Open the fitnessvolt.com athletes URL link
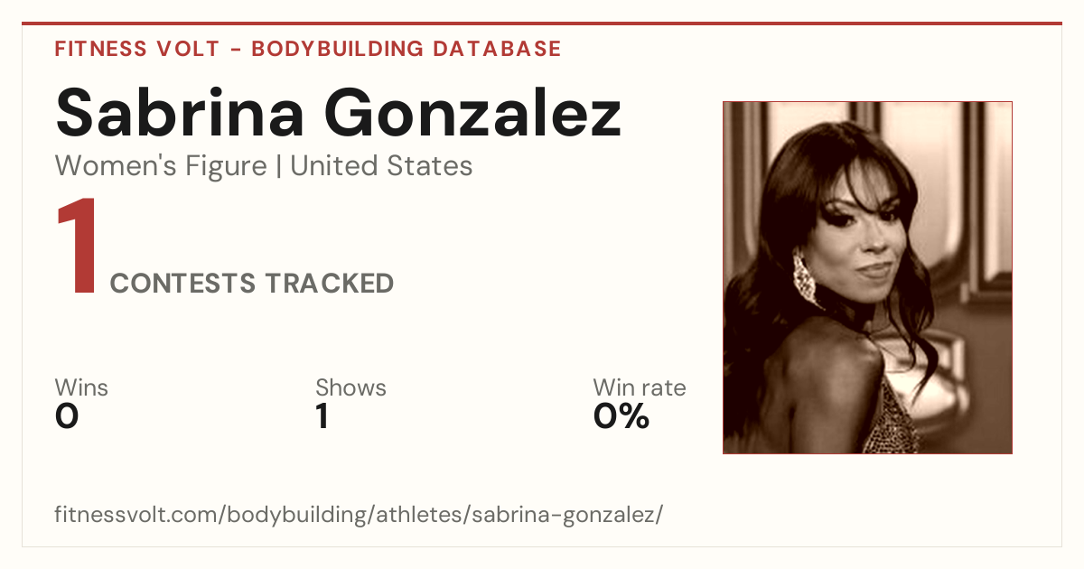Viewport: 1084px width, 569px height. click(360, 516)
